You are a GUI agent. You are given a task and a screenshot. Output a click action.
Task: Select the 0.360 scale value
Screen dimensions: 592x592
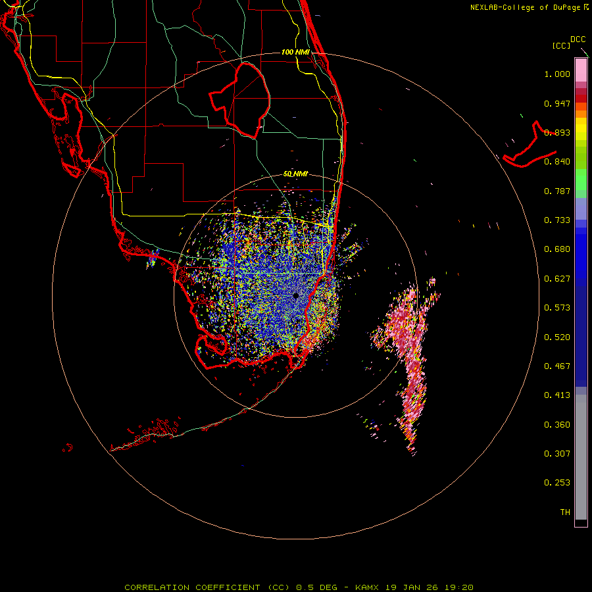click(557, 425)
